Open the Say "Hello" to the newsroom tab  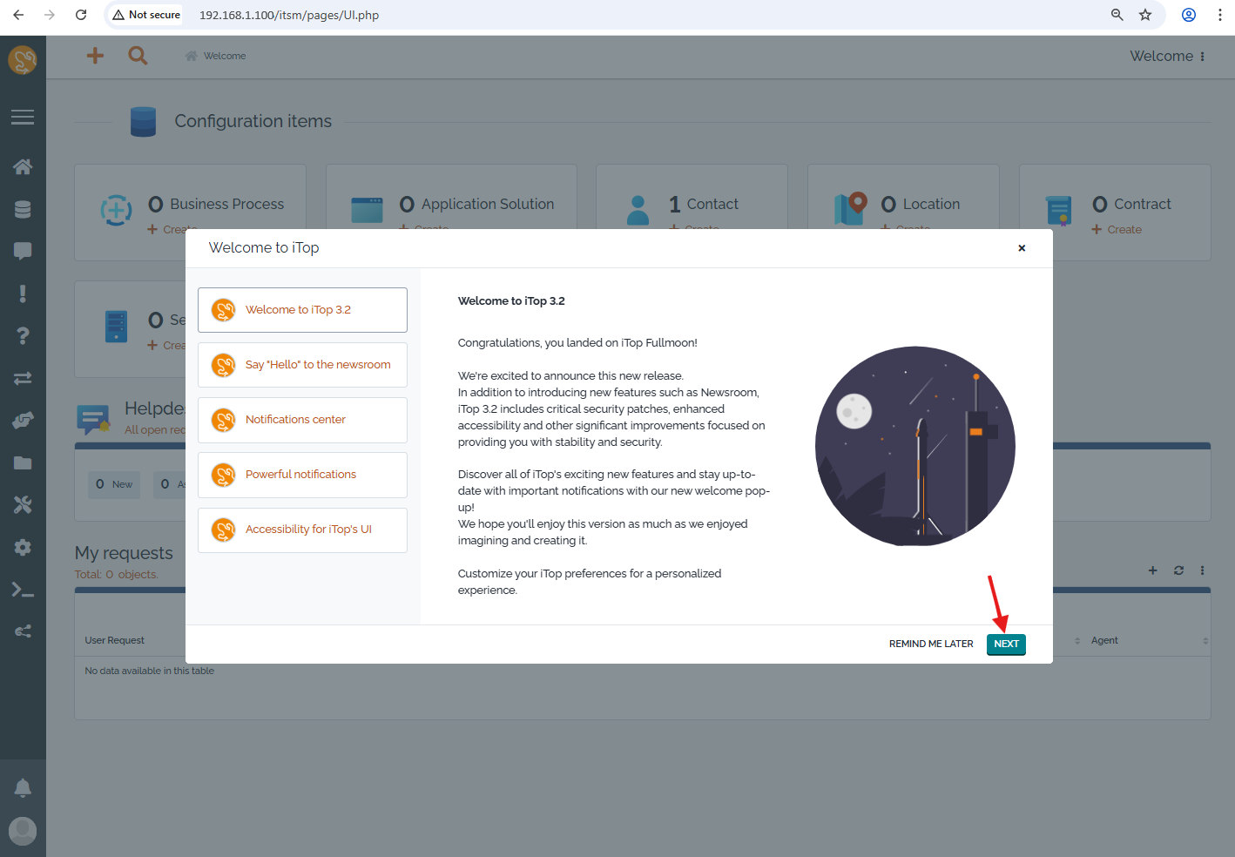302,365
